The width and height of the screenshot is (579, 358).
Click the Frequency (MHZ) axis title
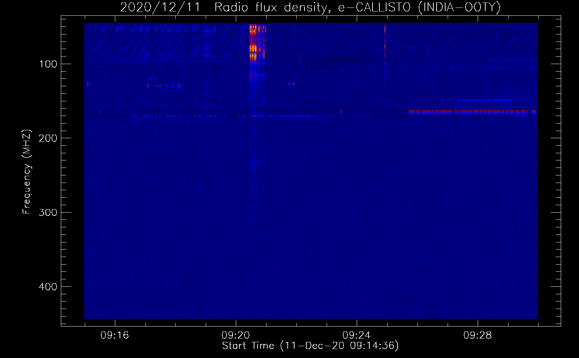point(27,171)
